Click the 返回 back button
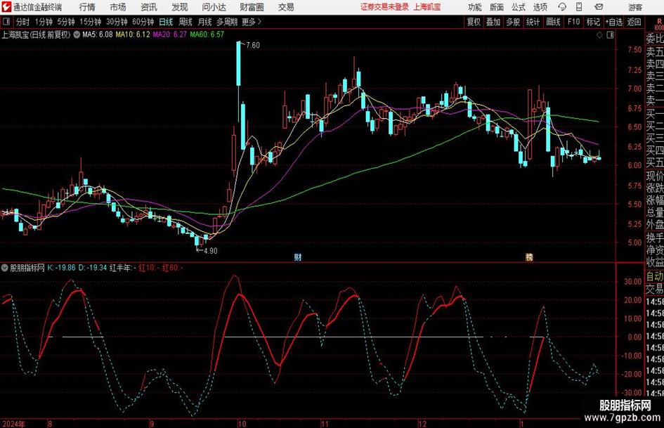664x428 pixels. point(634,22)
